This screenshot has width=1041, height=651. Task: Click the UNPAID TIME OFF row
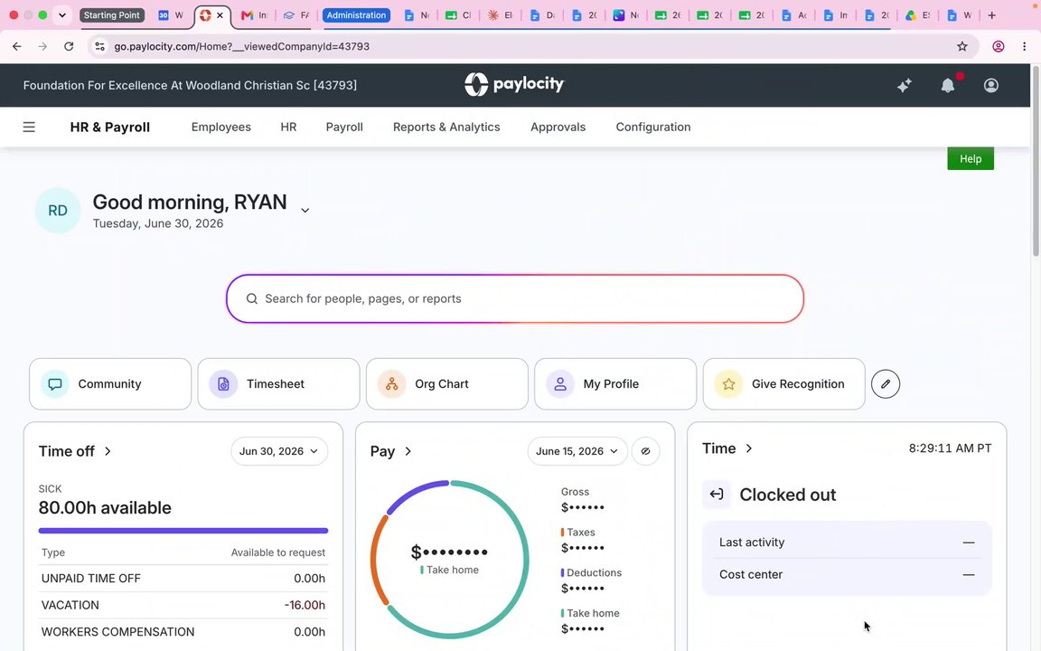pyautogui.click(x=183, y=579)
